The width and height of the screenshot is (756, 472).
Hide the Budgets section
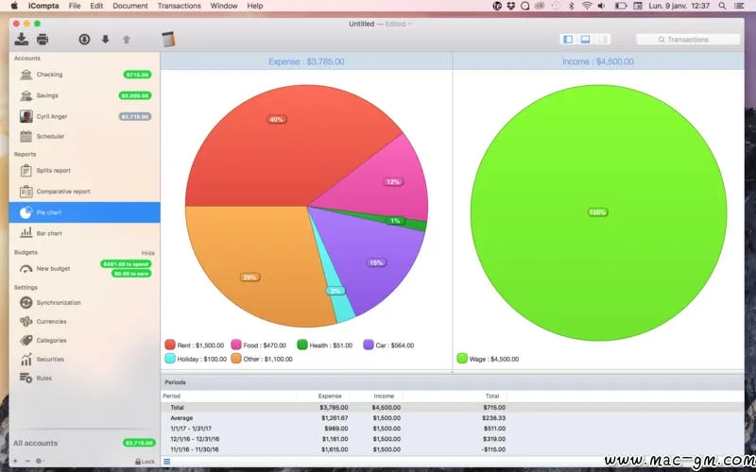pyautogui.click(x=148, y=253)
